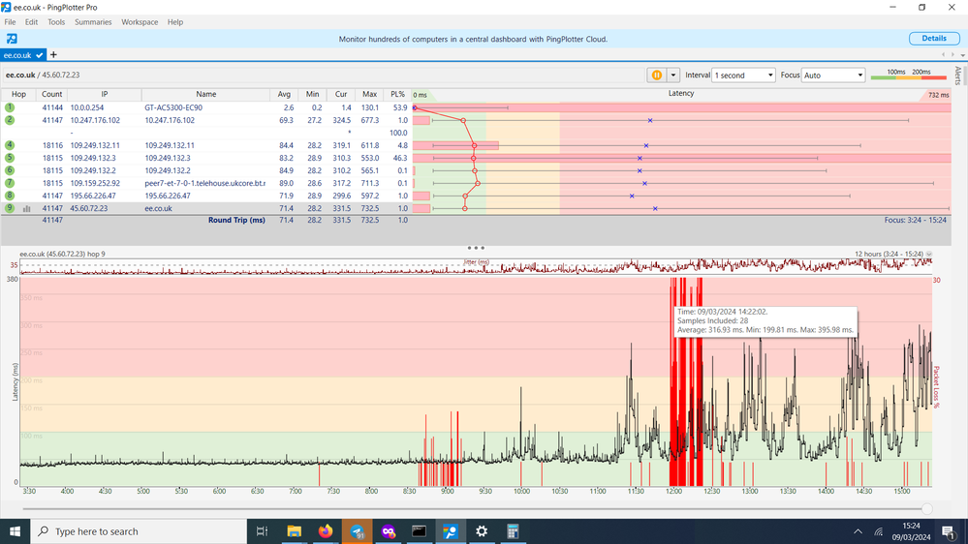The height and width of the screenshot is (544, 968).
Task: Select hop 1 green circle icon
Action: [x=10, y=107]
